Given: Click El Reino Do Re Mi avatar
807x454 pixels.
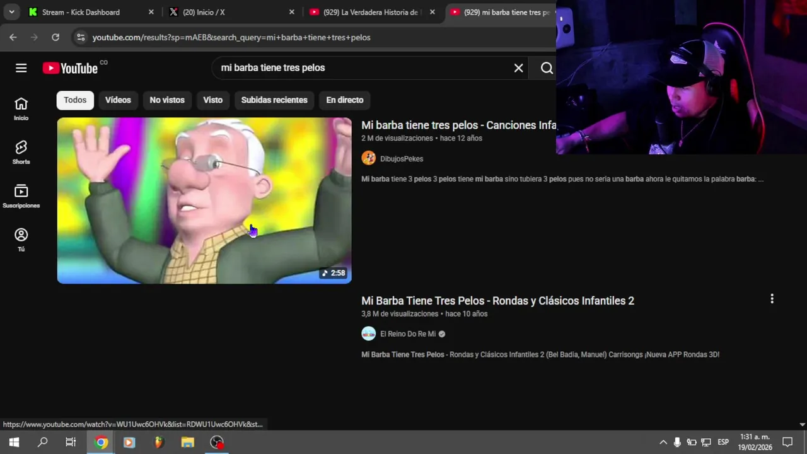Looking at the screenshot, I should pos(368,334).
